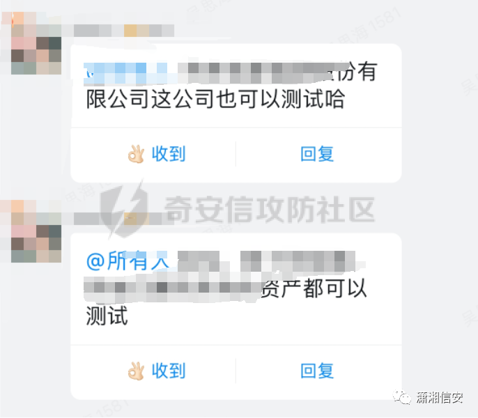Tap 收到 under the 资产都可以测试 message
Viewport: 478px width, 418px height.
169,371
